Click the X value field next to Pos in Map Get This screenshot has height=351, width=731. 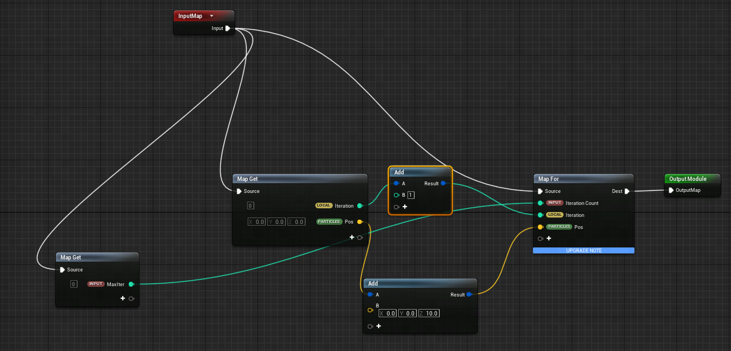[x=256, y=222]
